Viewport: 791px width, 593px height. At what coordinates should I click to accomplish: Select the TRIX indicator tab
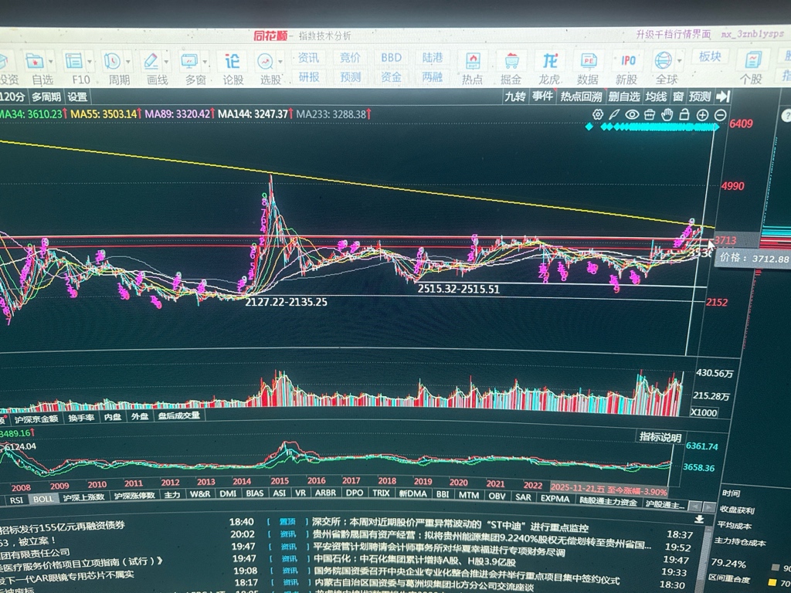(x=381, y=493)
